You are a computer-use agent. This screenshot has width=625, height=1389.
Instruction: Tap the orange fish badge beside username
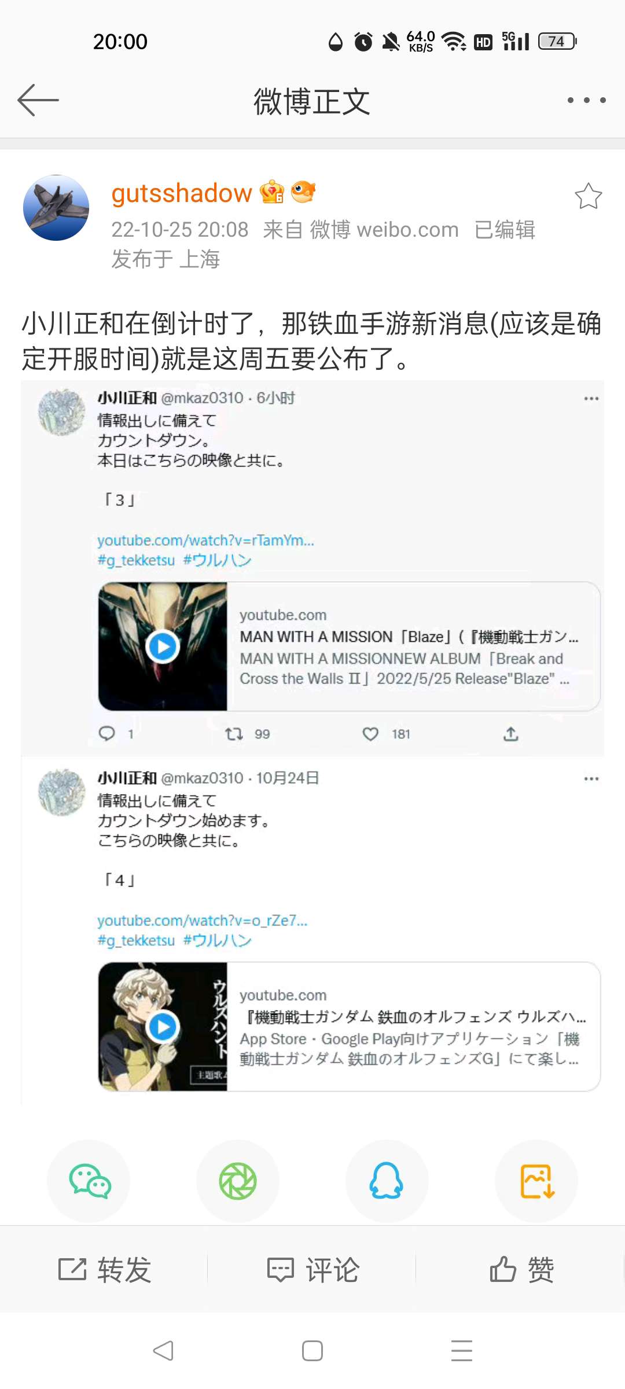[x=303, y=191]
